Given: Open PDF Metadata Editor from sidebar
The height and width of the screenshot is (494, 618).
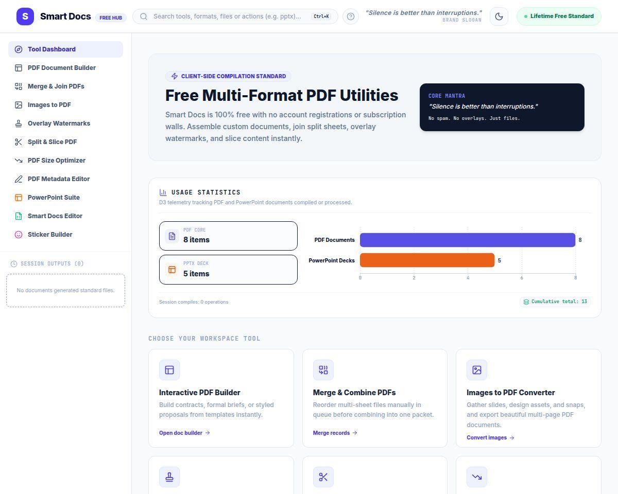Looking at the screenshot, I should click(x=65, y=179).
